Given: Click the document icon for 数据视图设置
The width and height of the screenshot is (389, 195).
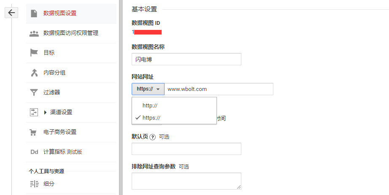Looking at the screenshot, I should [x=34, y=13].
